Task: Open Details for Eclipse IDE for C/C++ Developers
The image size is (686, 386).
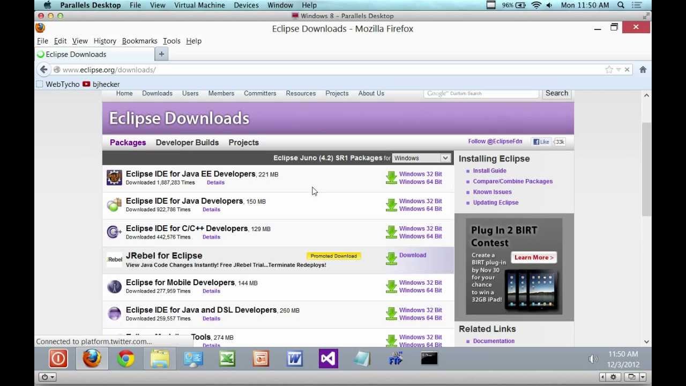Action: pyautogui.click(x=211, y=237)
